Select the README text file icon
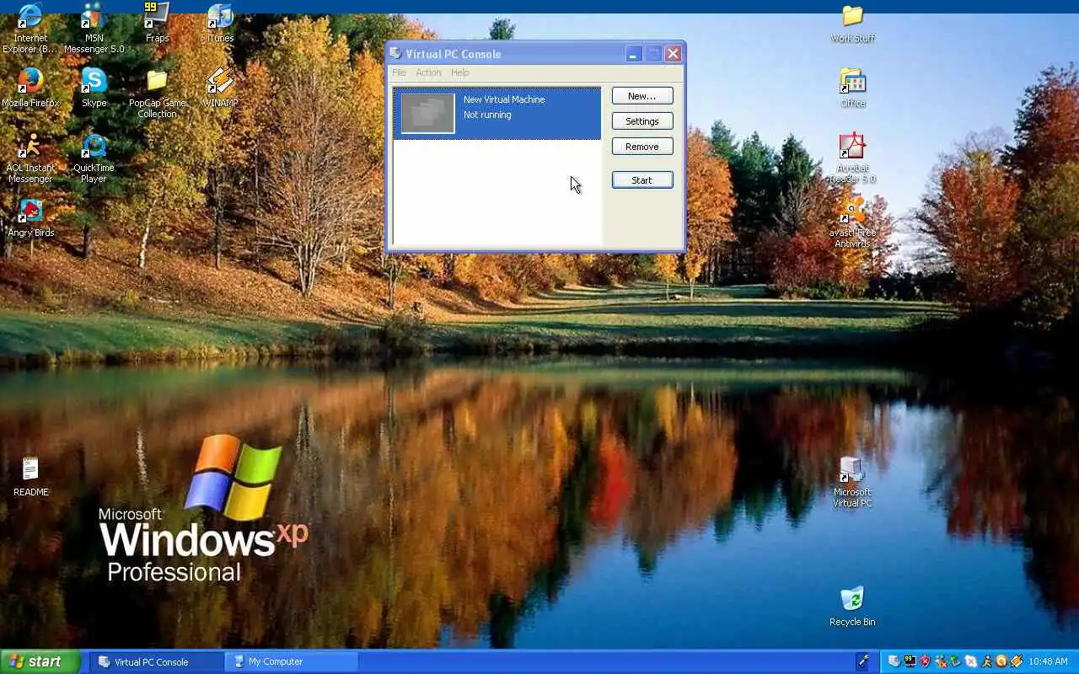This screenshot has width=1079, height=674. (30, 476)
